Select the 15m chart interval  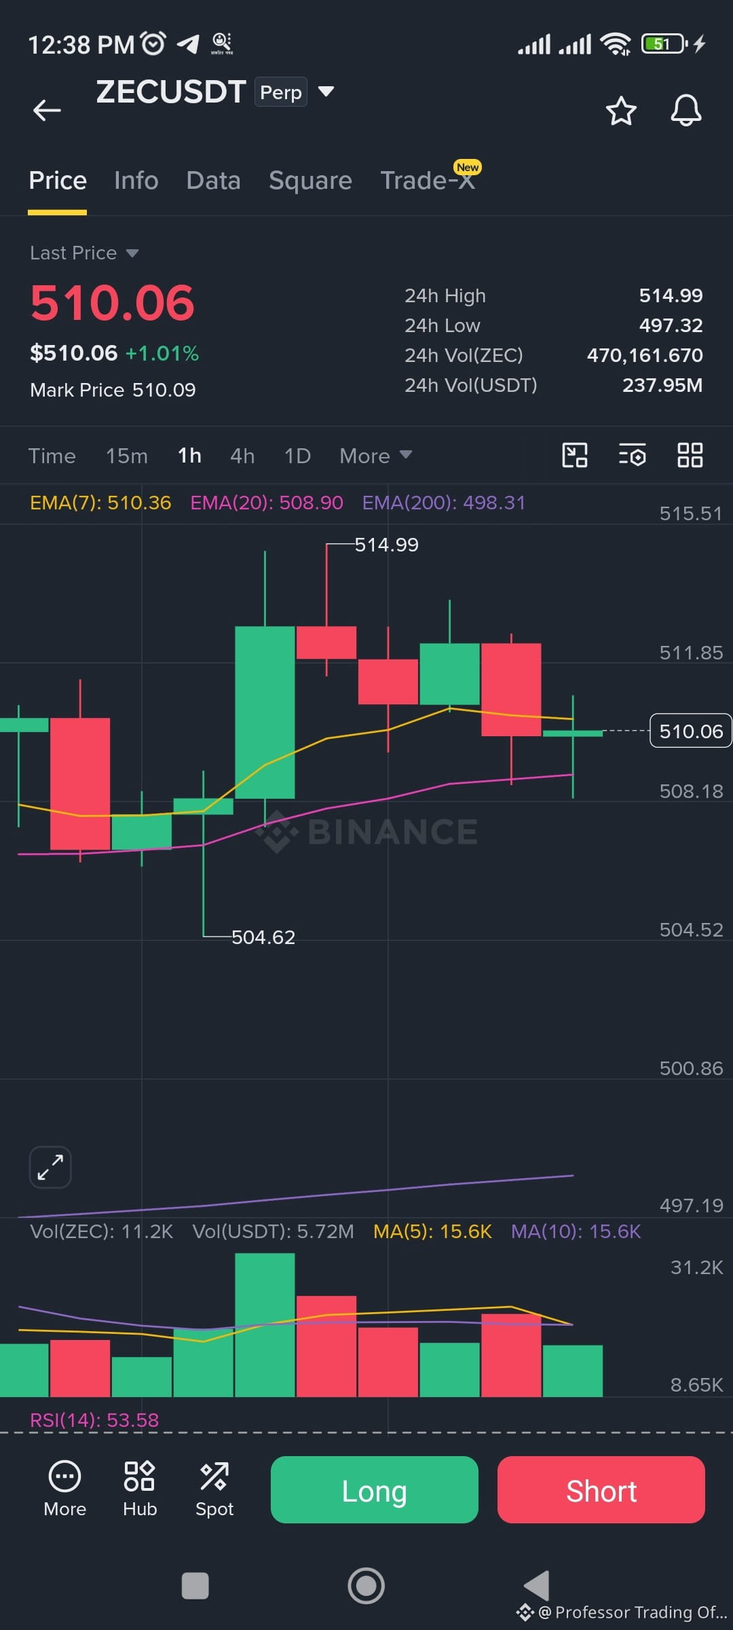[x=127, y=456]
